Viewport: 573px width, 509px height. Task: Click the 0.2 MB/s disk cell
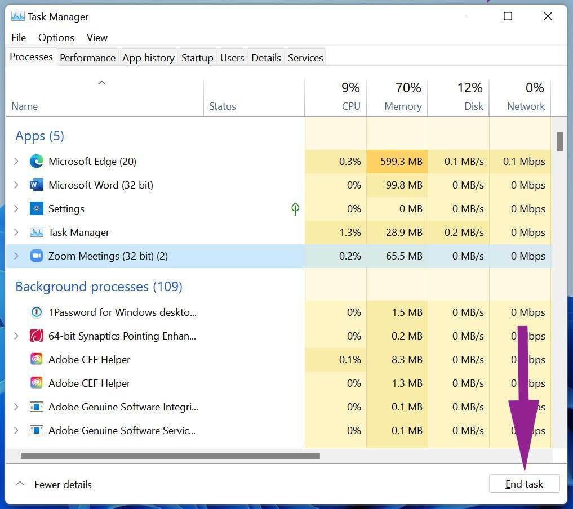pos(458,232)
